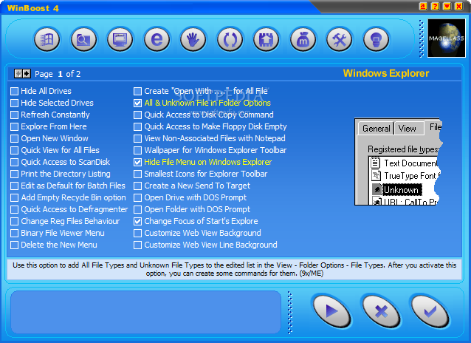Enable Edit as Default for Batch Files

pos(14,186)
